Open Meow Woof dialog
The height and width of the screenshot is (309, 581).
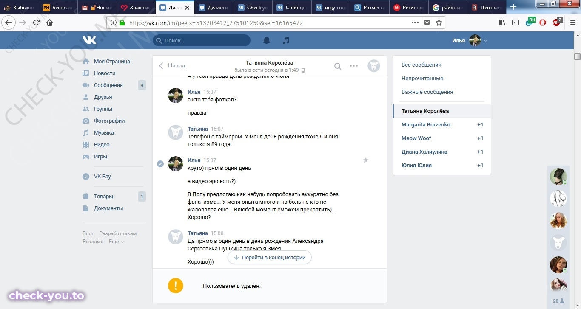442,138
